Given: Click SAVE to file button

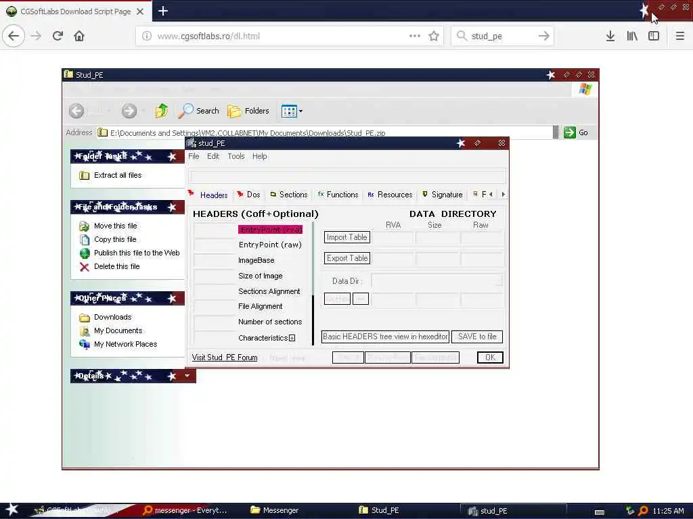Looking at the screenshot, I should point(477,337).
